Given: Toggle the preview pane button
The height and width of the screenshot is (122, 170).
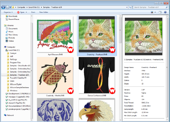Looking at the screenshot, I should pos(159,12).
